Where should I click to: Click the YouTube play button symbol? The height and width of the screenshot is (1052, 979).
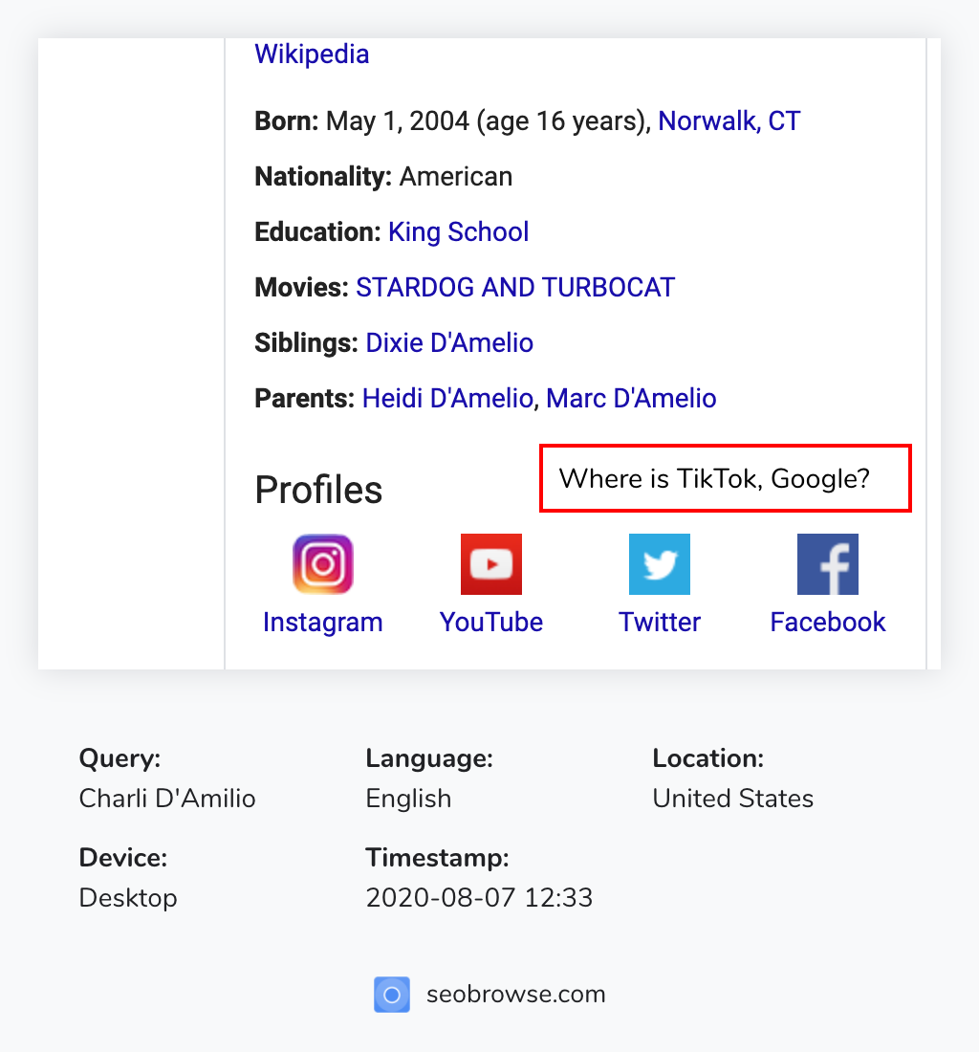[x=490, y=564]
